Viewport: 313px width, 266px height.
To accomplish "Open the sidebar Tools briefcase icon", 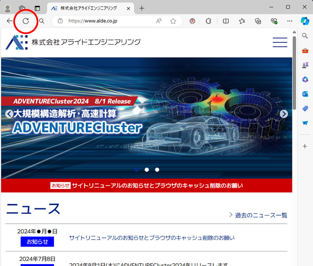I will [305, 50].
